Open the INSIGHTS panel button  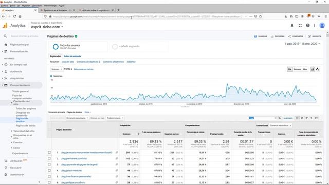[x=314, y=36]
